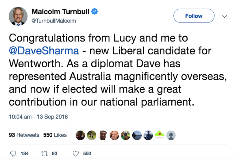237x159 pixels.
Task: Follow Malcolm Turnbull
Action: [194, 16]
